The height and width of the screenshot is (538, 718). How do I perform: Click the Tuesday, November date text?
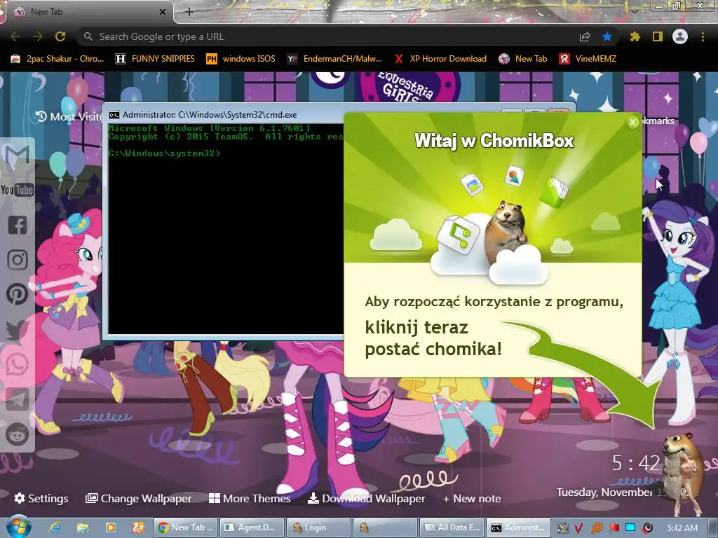[604, 492]
